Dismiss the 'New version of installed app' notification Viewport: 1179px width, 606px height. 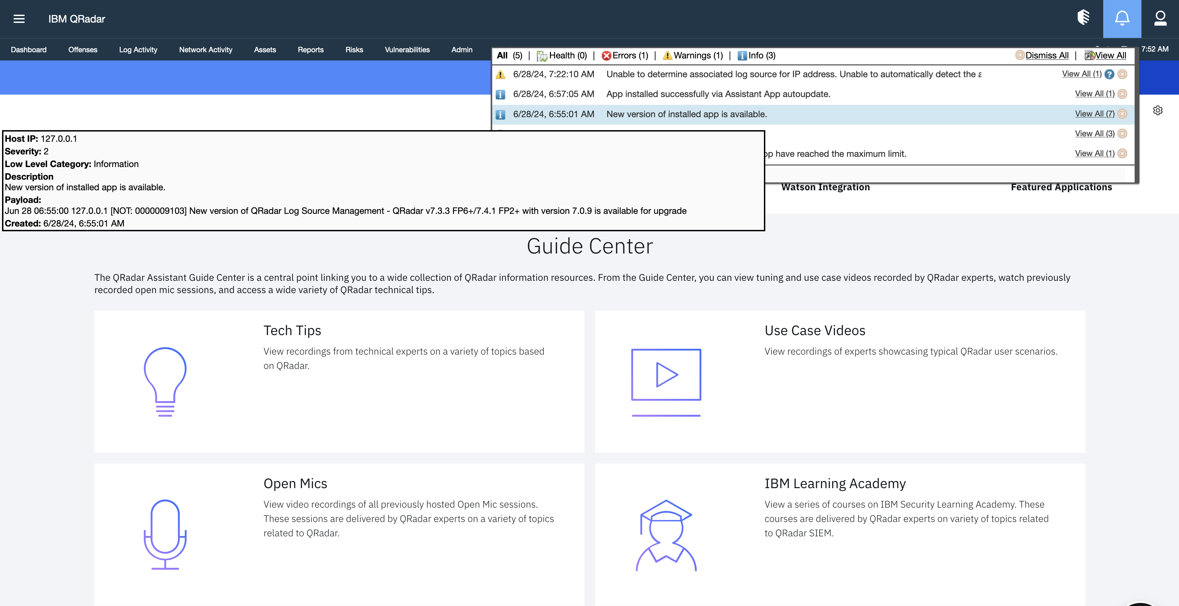pos(1122,114)
